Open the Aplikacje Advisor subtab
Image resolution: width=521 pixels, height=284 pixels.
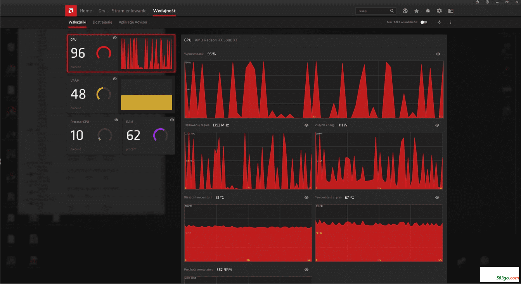pyautogui.click(x=133, y=22)
